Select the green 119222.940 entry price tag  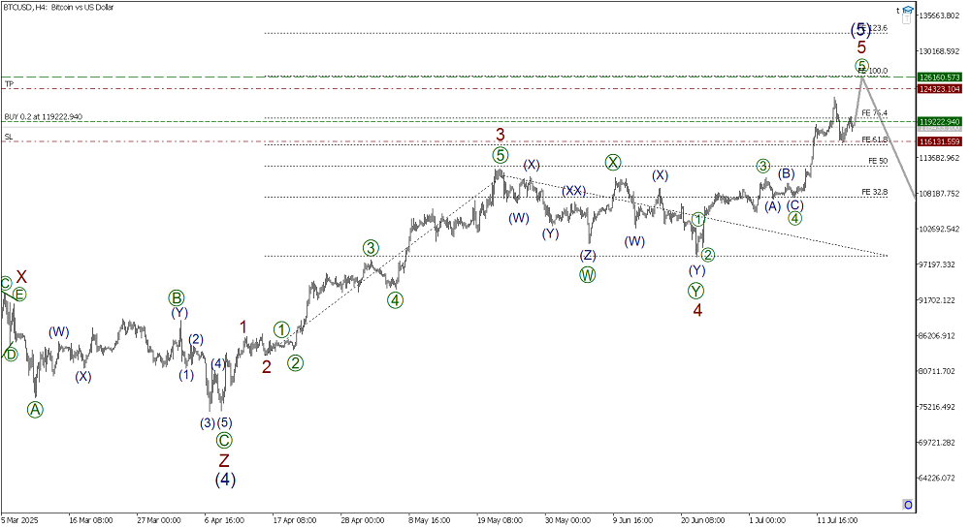940,122
